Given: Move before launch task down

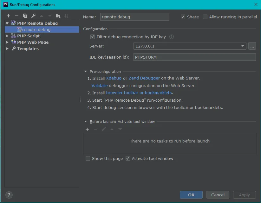Looking at the screenshot, I should tap(120, 129).
